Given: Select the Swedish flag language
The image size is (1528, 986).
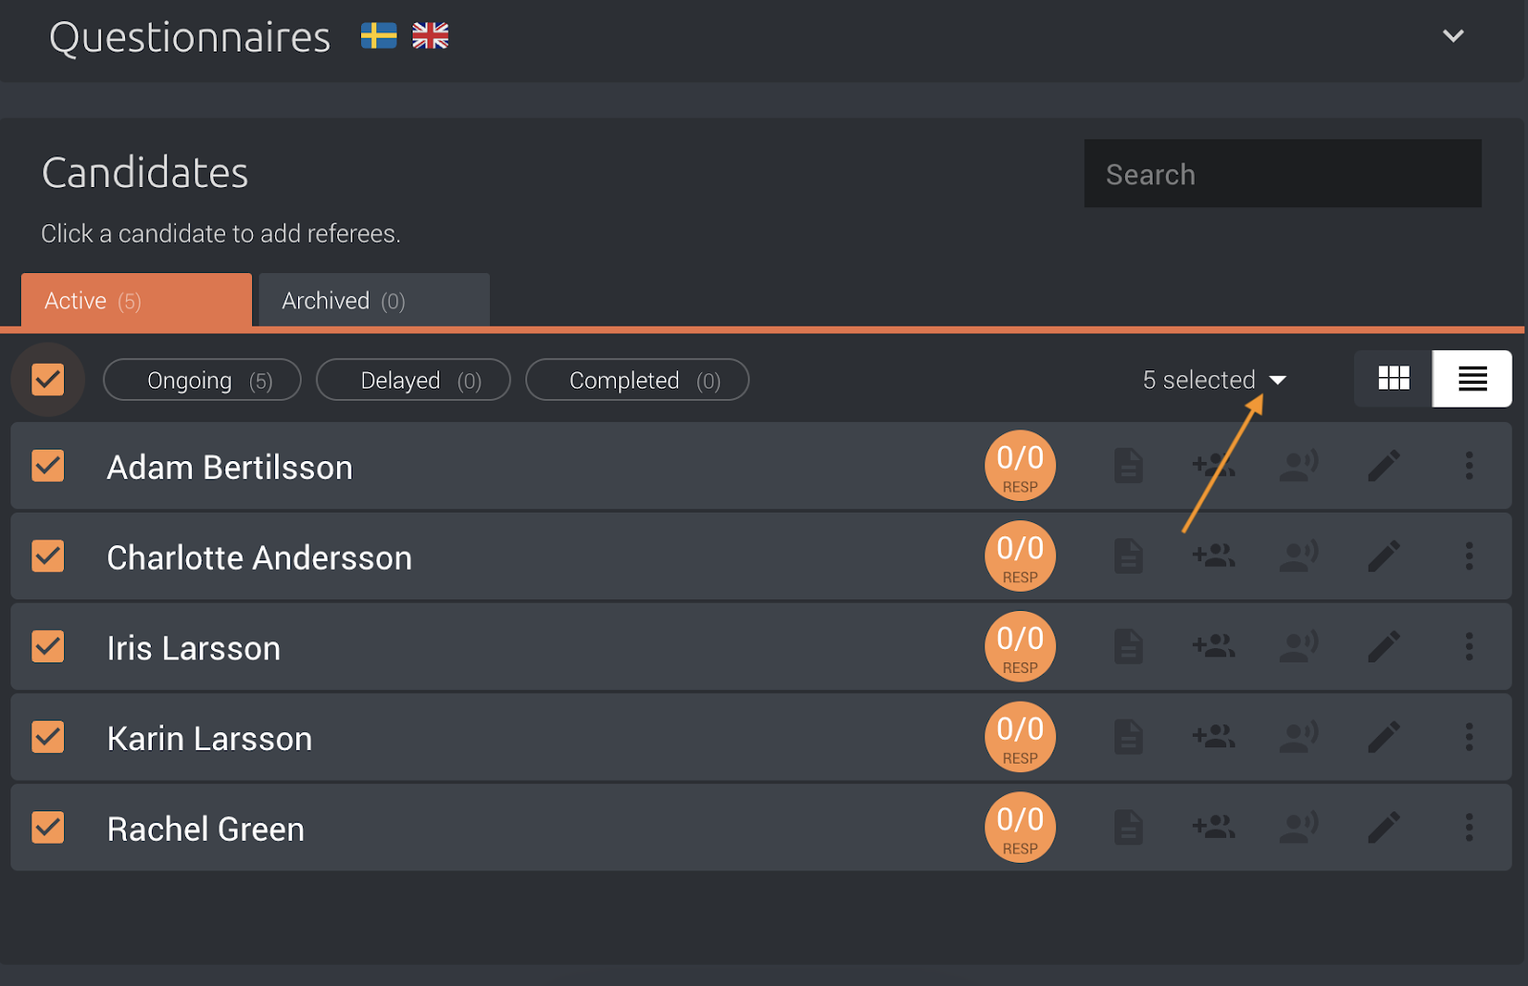Looking at the screenshot, I should click(x=378, y=36).
